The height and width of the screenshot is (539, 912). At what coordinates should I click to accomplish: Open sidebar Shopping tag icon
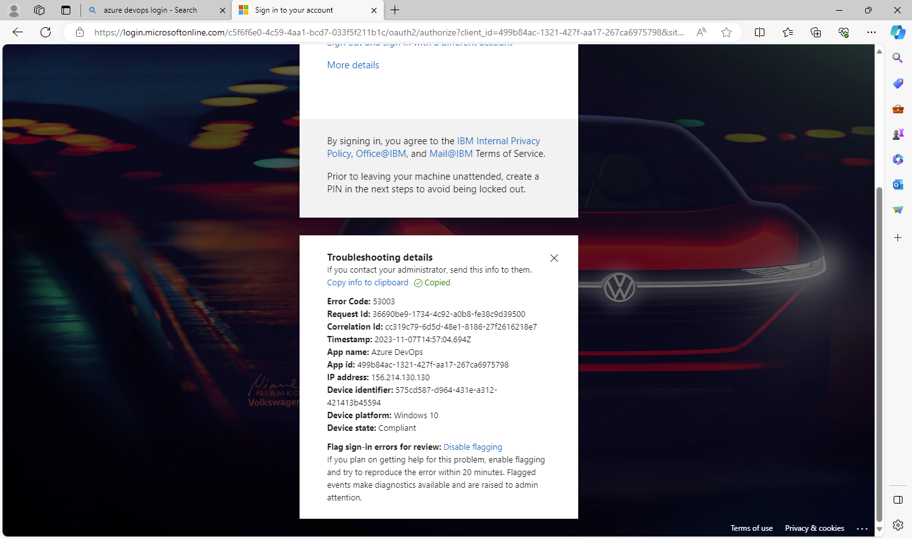(x=897, y=84)
